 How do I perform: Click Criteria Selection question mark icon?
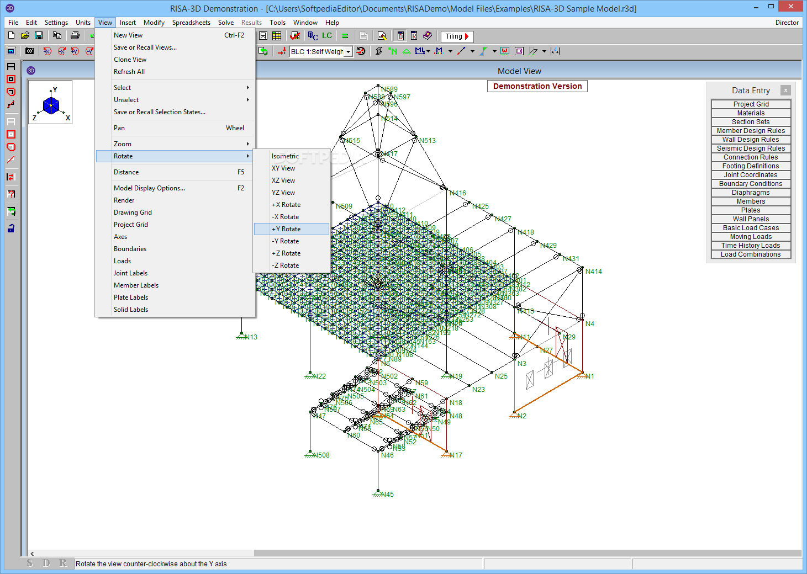click(11, 194)
